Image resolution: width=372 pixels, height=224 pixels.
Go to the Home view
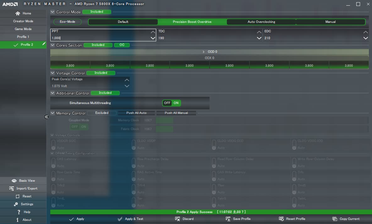pos(23,13)
